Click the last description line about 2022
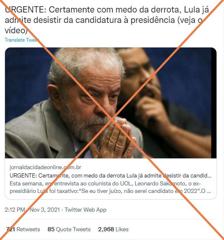The height and width of the screenshot is (240, 224). click(x=110, y=191)
